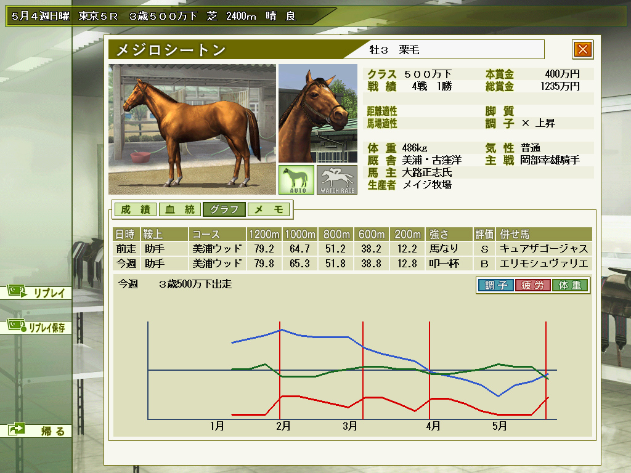Click the horse head portrait image
The height and width of the screenshot is (473, 631).
(x=318, y=113)
